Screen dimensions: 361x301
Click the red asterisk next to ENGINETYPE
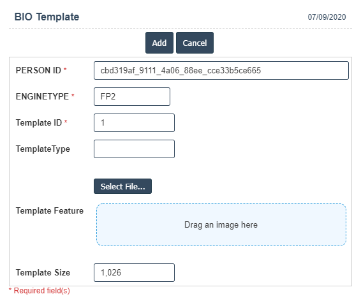coord(73,95)
